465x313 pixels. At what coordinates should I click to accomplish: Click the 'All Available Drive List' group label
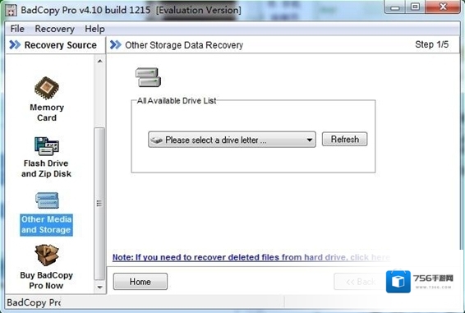[177, 100]
